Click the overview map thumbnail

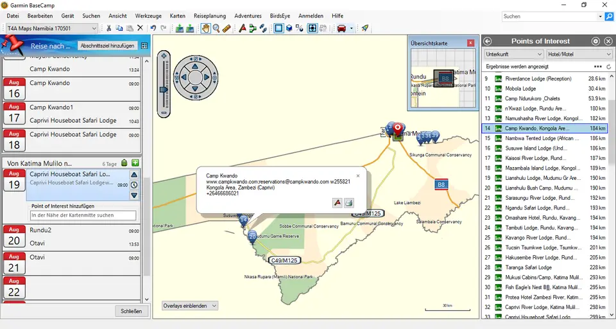442,78
